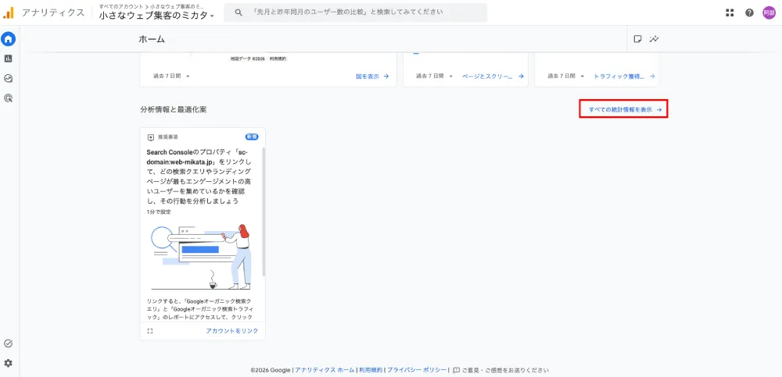Click アカウントをリンク button
The width and height of the screenshot is (782, 377).
(x=232, y=331)
